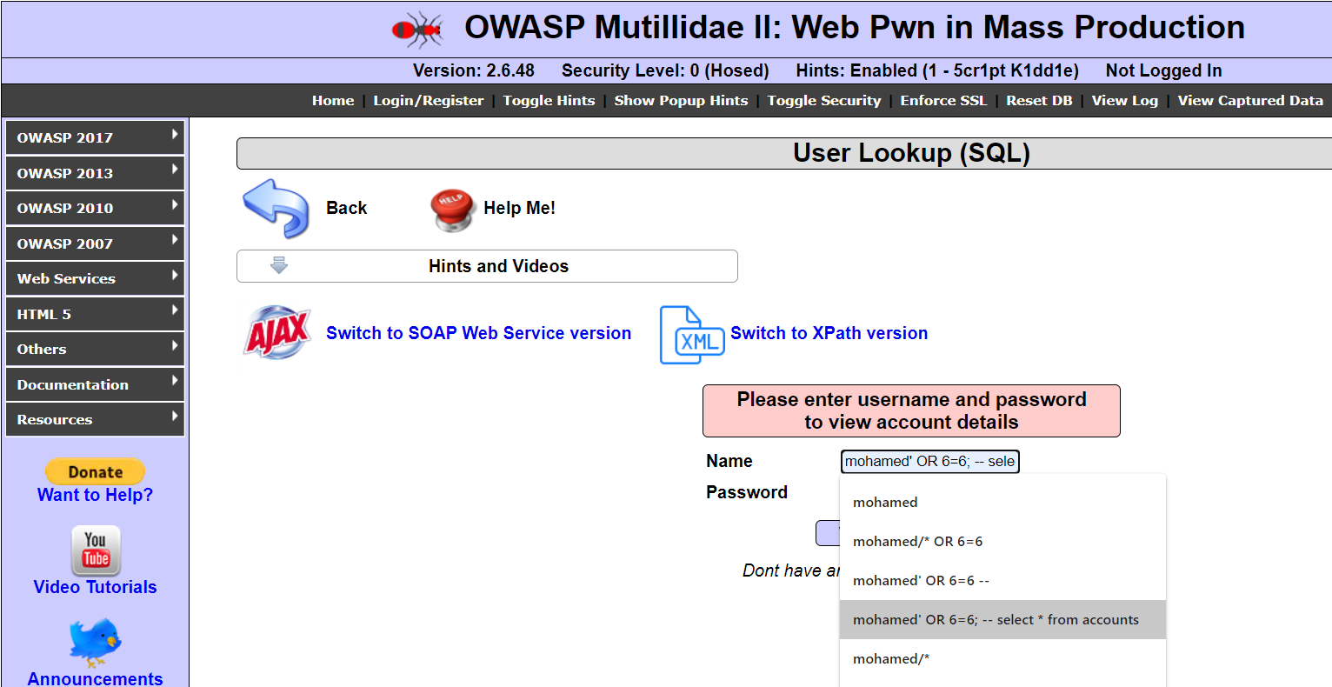Click the yellow Donate button
1332x687 pixels.
[x=95, y=471]
